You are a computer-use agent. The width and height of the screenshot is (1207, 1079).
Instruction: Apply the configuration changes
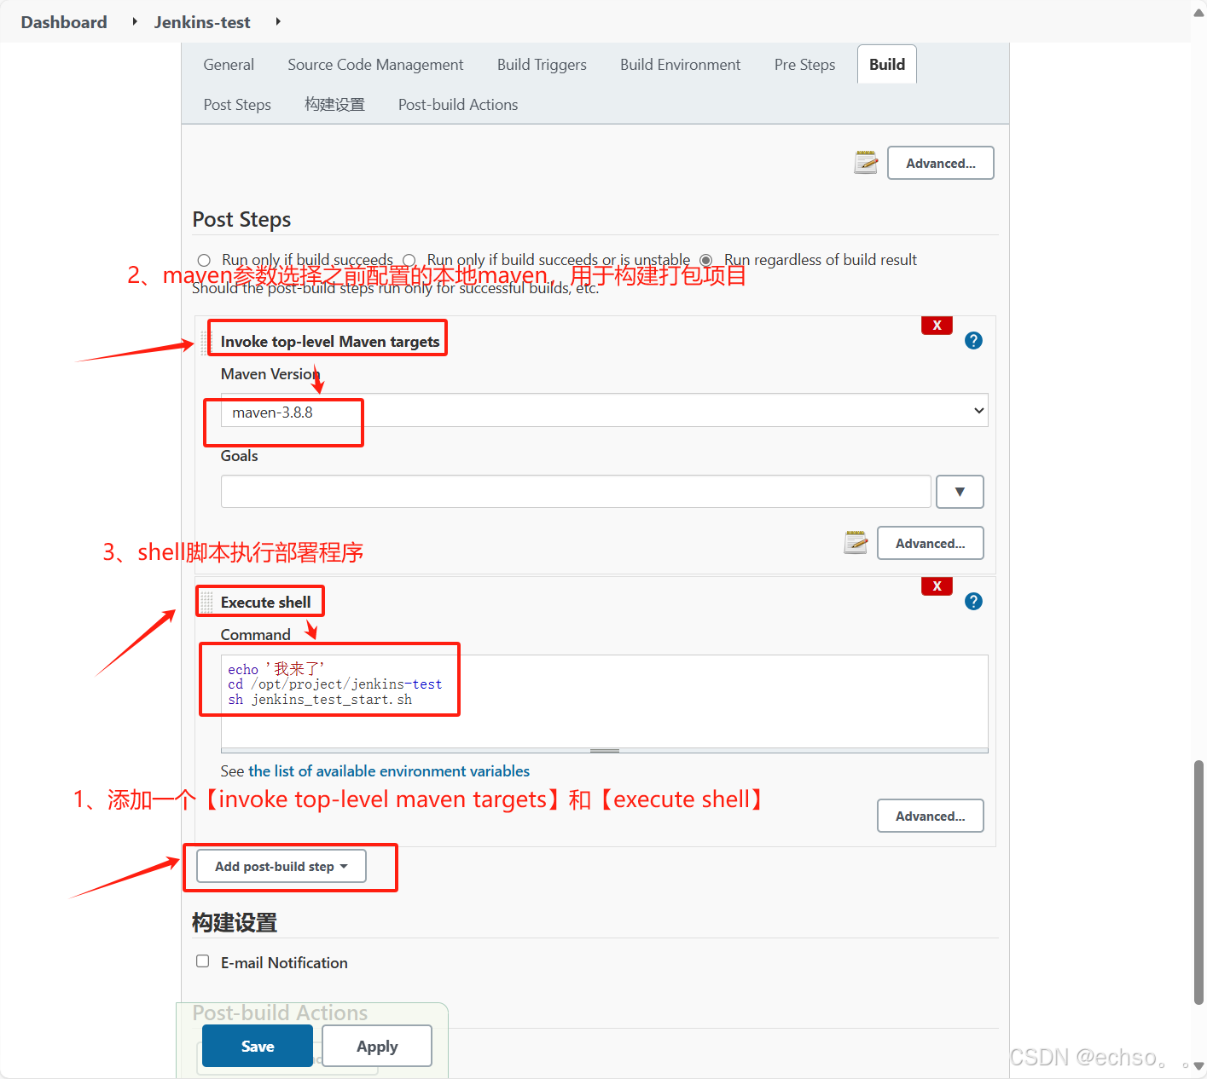click(x=377, y=1046)
